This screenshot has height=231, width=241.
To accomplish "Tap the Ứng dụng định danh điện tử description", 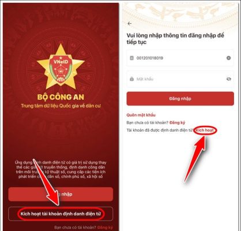I will tap(61, 169).
